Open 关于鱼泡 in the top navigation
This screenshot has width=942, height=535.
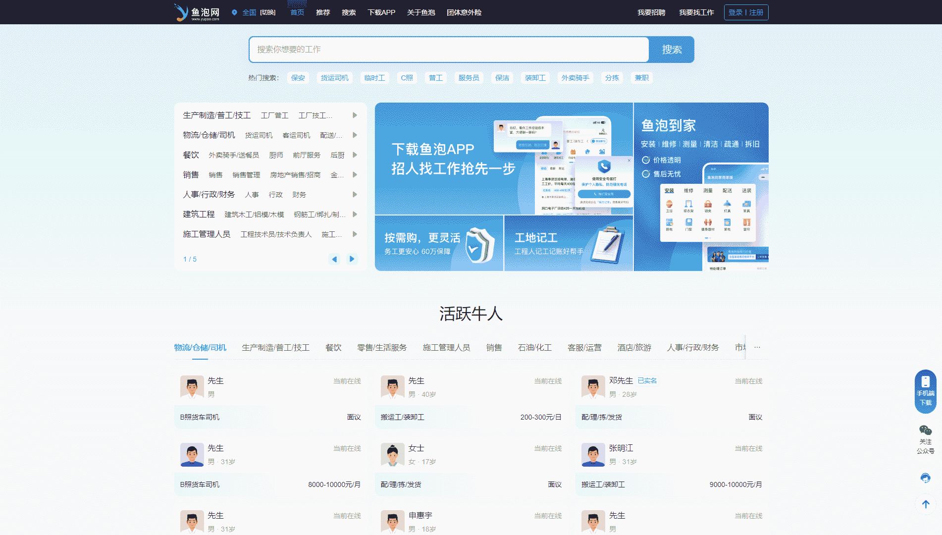click(421, 12)
